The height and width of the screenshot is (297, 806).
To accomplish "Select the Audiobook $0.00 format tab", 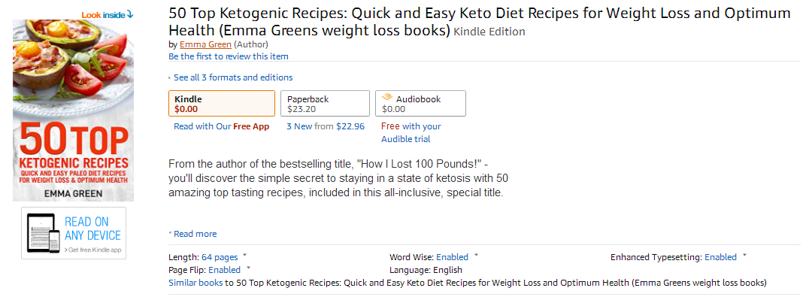I will coord(420,104).
